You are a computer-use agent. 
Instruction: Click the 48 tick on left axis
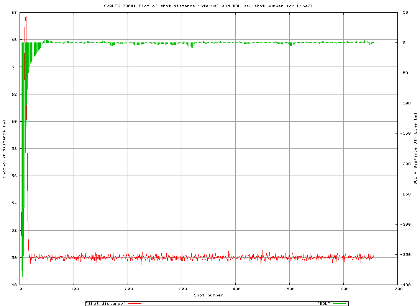(14, 285)
